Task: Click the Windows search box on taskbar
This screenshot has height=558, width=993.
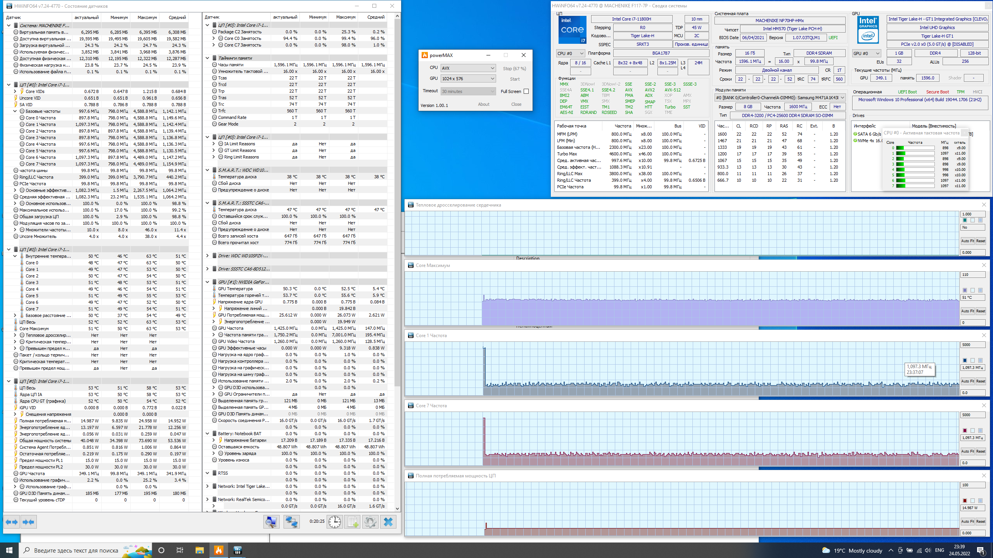Action: point(85,550)
